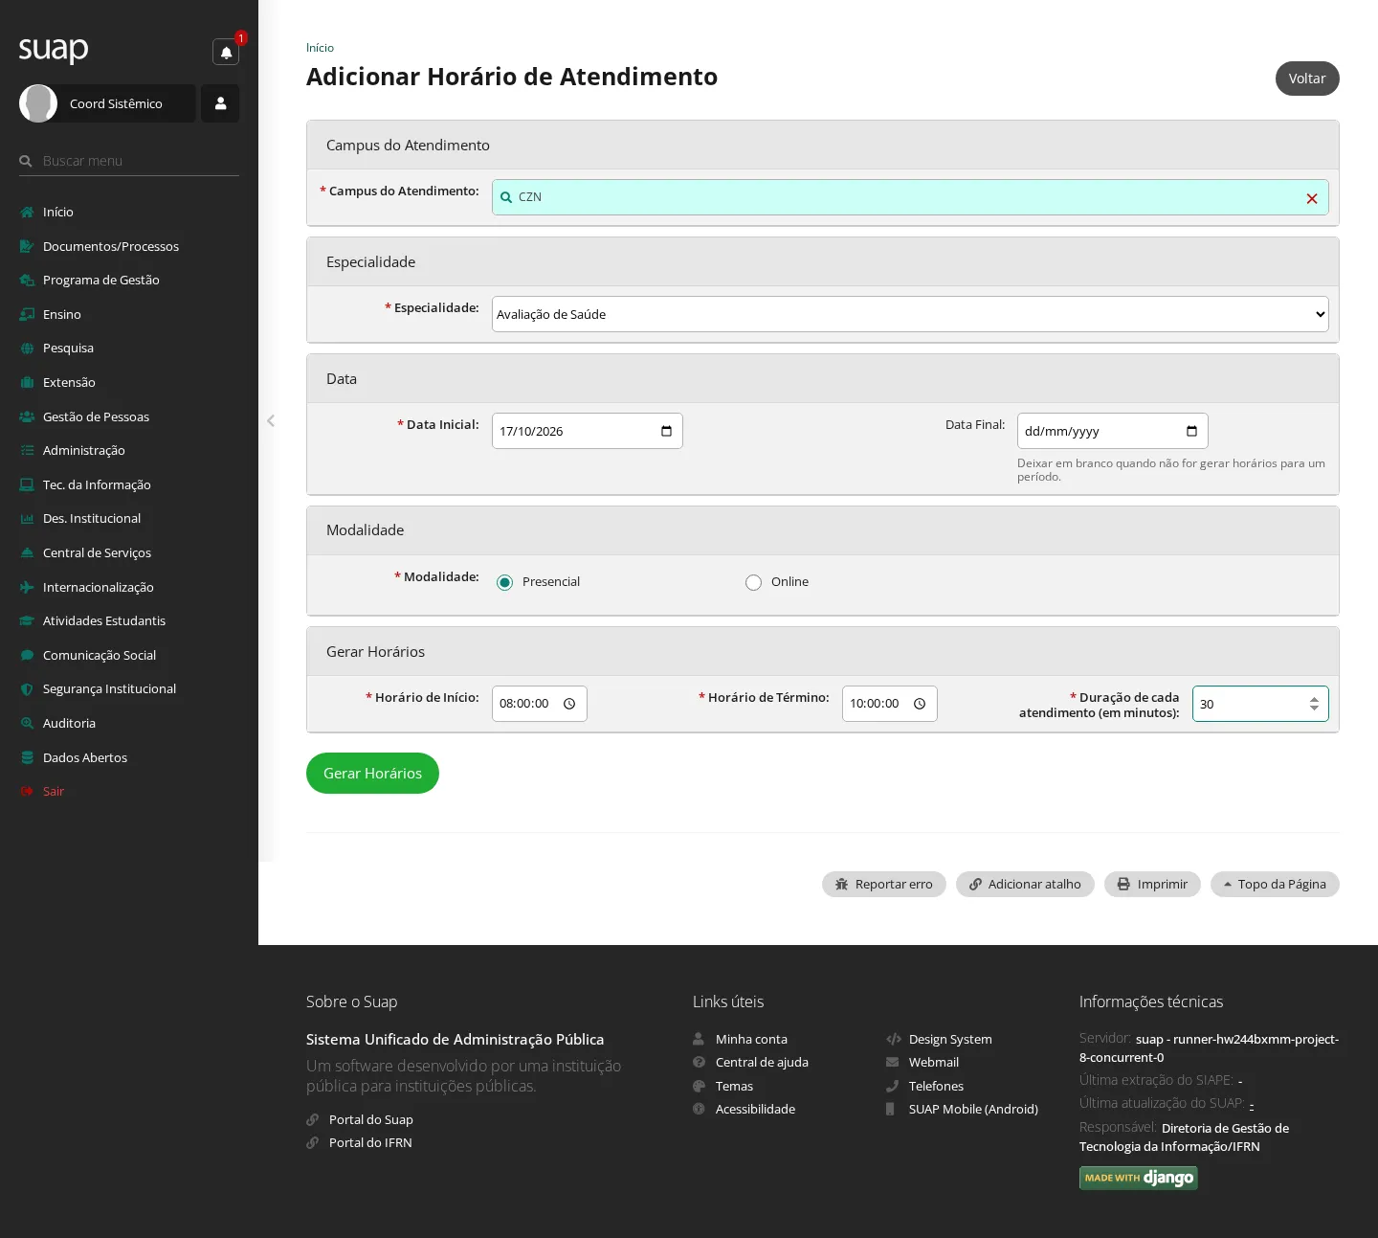This screenshot has height=1238, width=1378.
Task: Click the Imprimir button
Action: tap(1152, 884)
